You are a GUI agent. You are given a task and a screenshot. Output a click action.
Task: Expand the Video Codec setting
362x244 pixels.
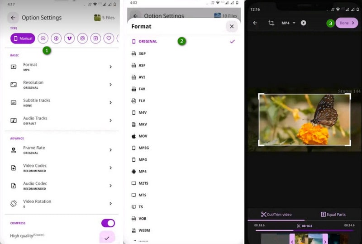point(61,168)
